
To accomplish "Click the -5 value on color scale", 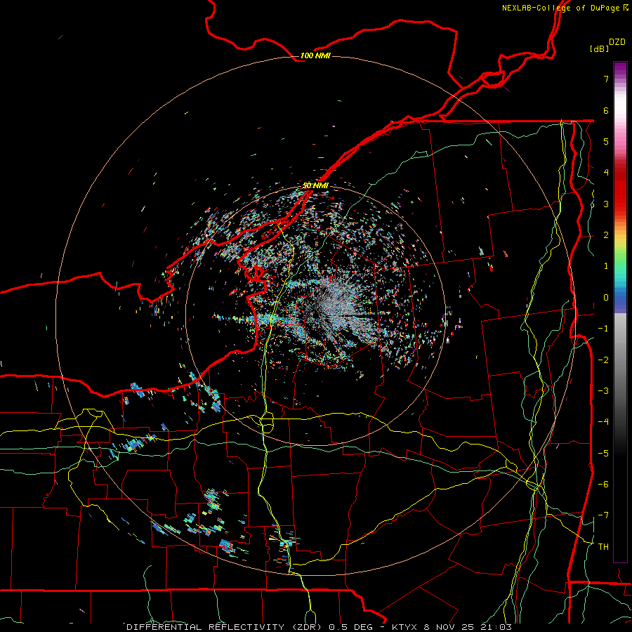I will pos(603,454).
